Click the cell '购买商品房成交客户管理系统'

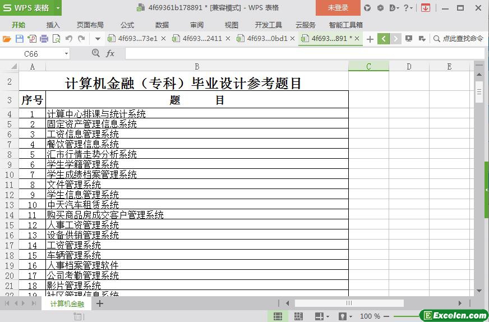point(197,215)
